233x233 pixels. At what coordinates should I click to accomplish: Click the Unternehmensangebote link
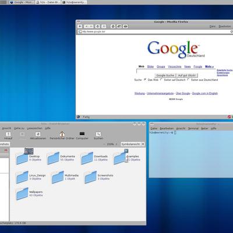tap(160, 93)
